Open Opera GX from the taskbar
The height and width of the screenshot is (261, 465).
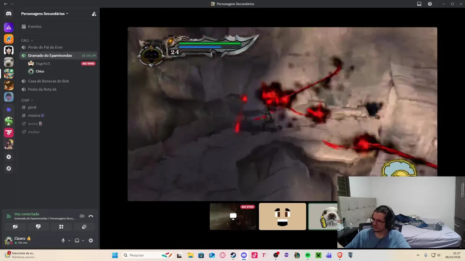pyautogui.click(x=222, y=255)
